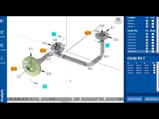Click the Aa text size icon
This screenshot has height=119, width=159.
pos(29,99)
